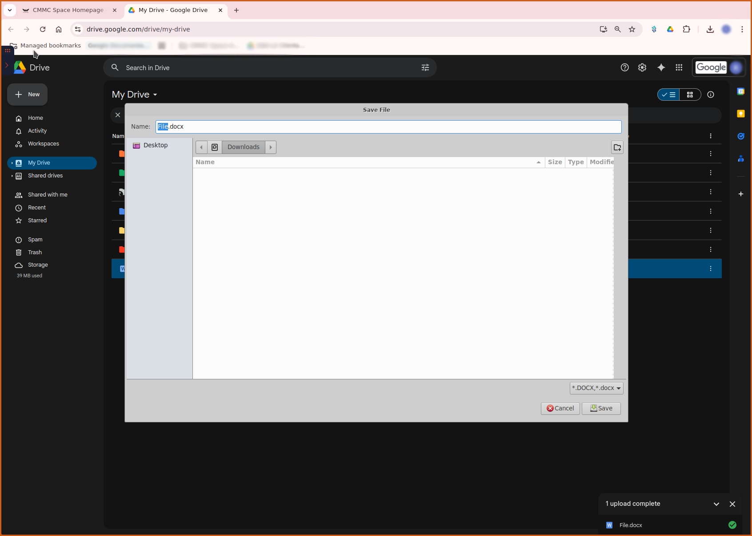This screenshot has height=536, width=752.
Task: Open Workspaces in Drive sidebar
Action: (x=44, y=144)
